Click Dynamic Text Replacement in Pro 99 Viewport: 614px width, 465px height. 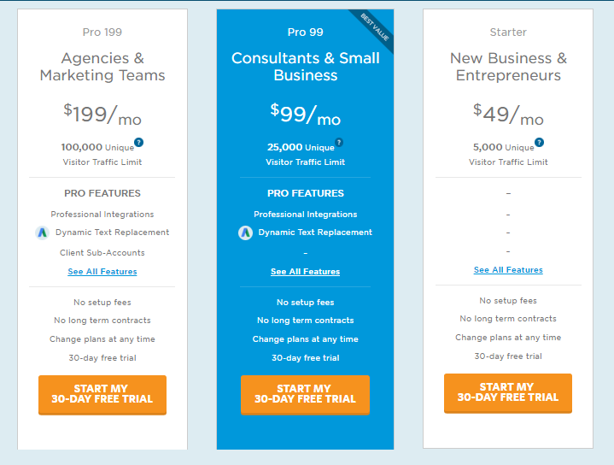point(315,232)
